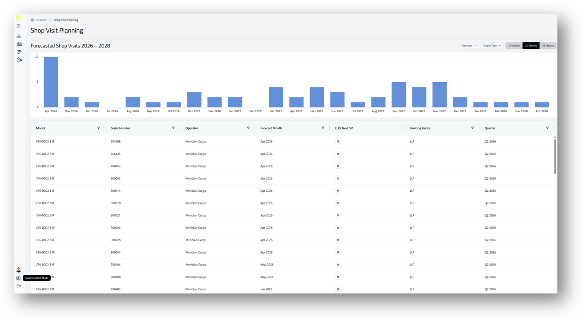The width and height of the screenshot is (585, 321).
Task: Open Forecast Month column filter
Action: pyautogui.click(x=323, y=128)
